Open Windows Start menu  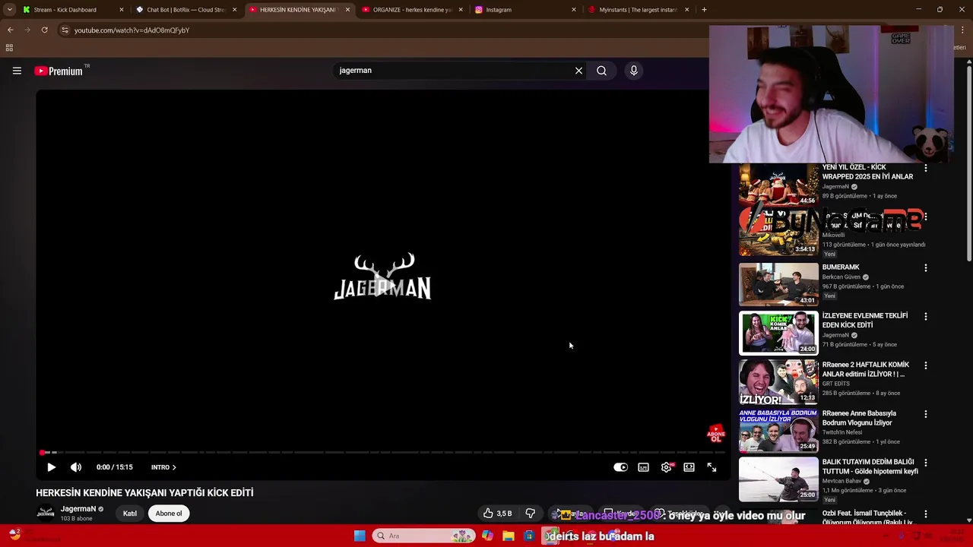[360, 536]
